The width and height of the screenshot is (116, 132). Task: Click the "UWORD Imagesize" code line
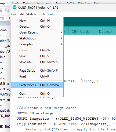pyautogui.click(x=66, y=119)
